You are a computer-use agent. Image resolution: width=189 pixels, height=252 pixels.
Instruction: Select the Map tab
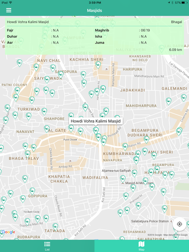(x=141, y=246)
